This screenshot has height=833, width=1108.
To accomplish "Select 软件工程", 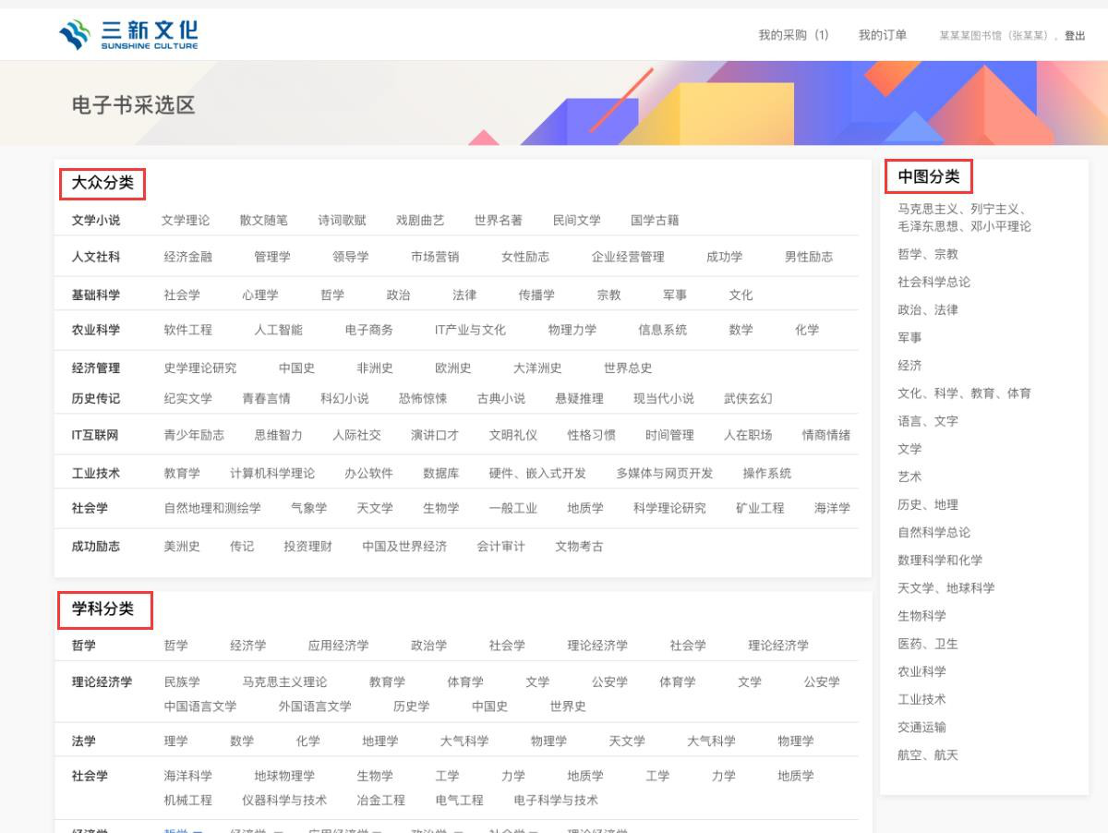I will (188, 330).
